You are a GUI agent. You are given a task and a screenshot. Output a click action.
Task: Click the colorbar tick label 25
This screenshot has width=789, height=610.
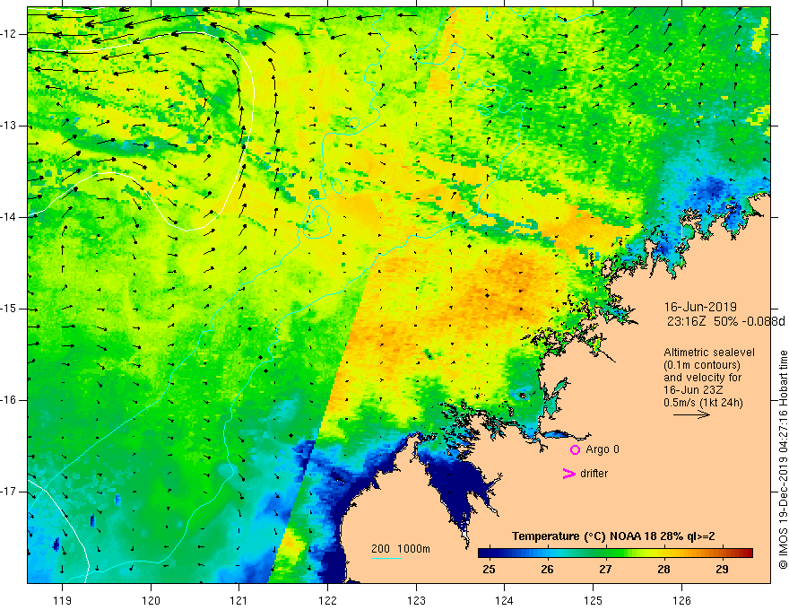pos(489,570)
